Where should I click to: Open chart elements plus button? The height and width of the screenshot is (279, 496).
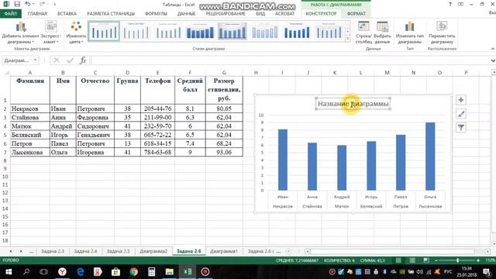point(461,100)
